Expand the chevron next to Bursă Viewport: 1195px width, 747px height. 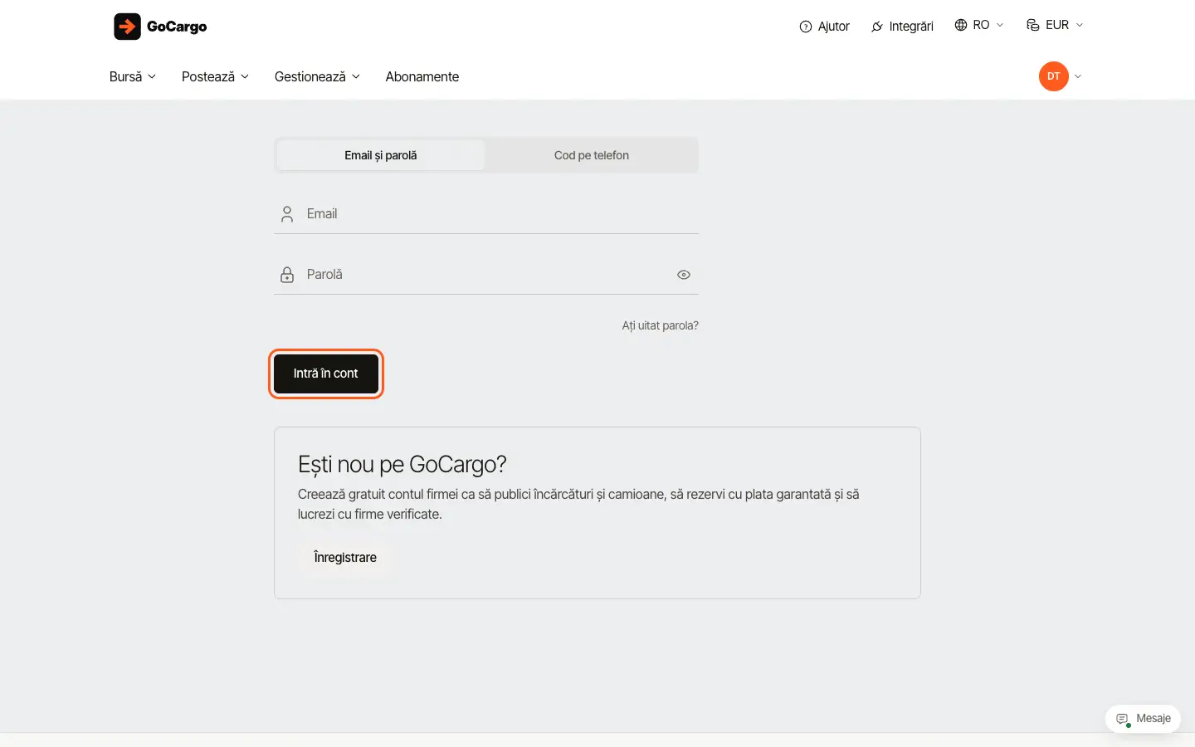point(152,76)
